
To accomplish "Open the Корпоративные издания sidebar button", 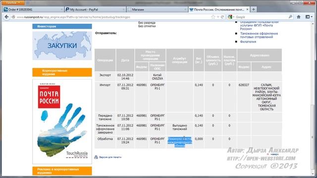I will 62,72.
